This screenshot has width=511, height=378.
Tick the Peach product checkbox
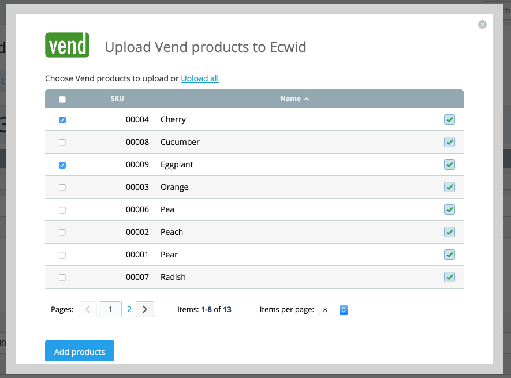(62, 233)
